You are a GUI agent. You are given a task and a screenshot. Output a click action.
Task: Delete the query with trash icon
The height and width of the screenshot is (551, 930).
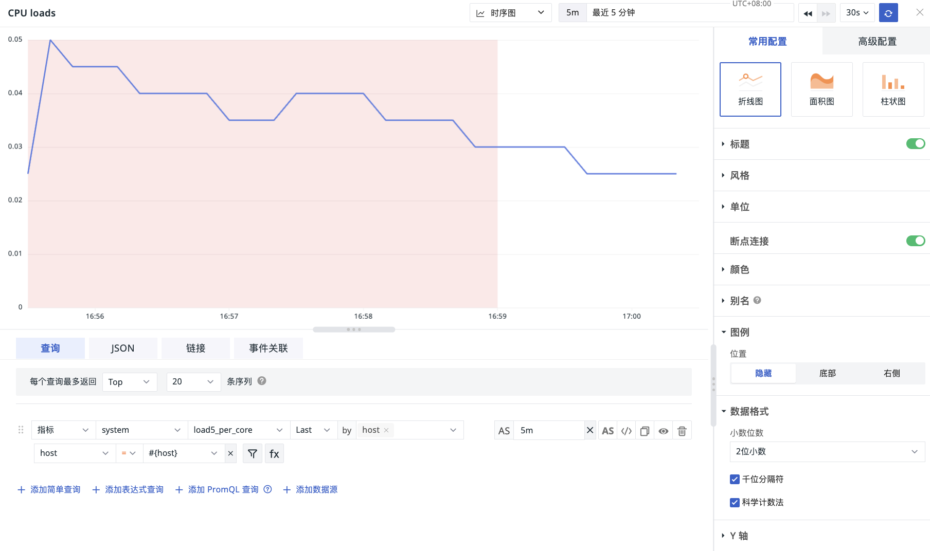(x=682, y=431)
